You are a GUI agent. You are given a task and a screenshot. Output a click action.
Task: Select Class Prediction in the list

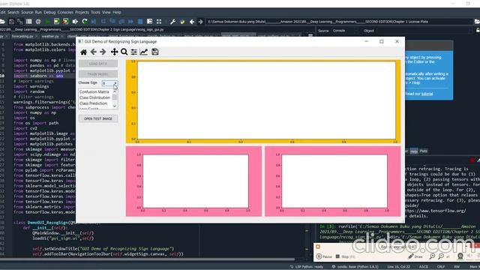[x=93, y=103]
